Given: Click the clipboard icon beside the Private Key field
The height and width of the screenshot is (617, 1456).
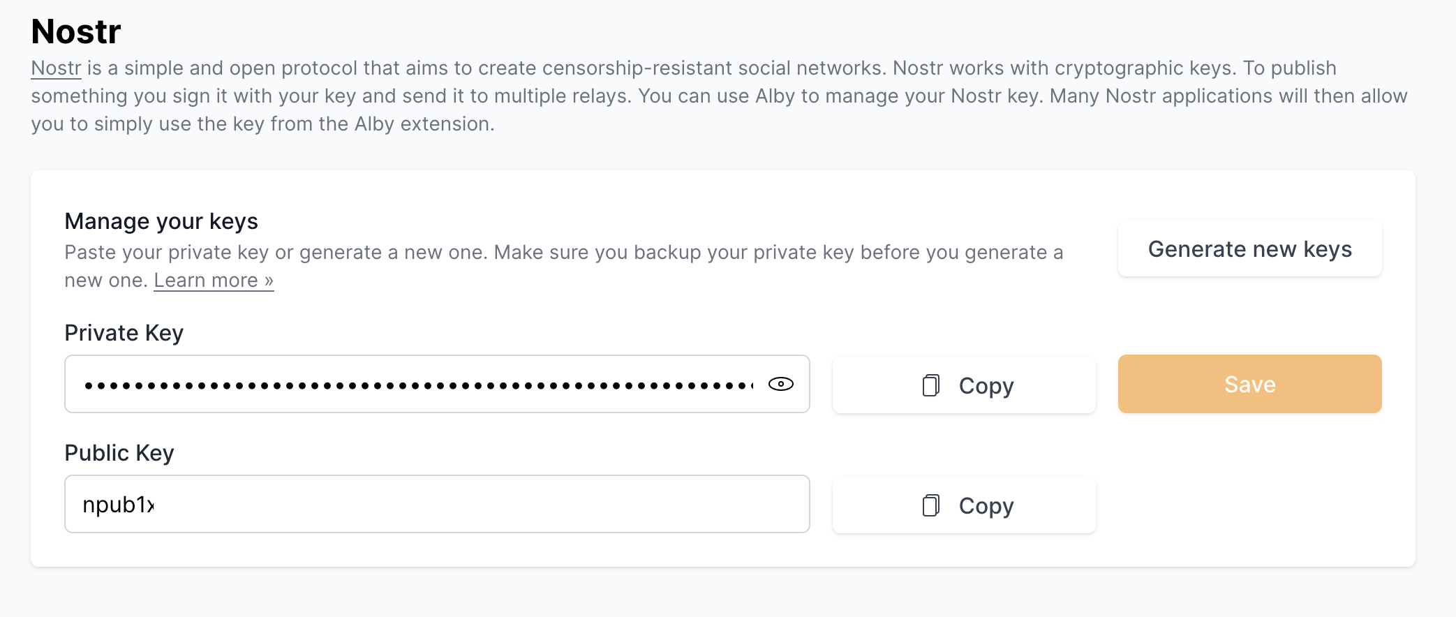Looking at the screenshot, I should tap(930, 385).
